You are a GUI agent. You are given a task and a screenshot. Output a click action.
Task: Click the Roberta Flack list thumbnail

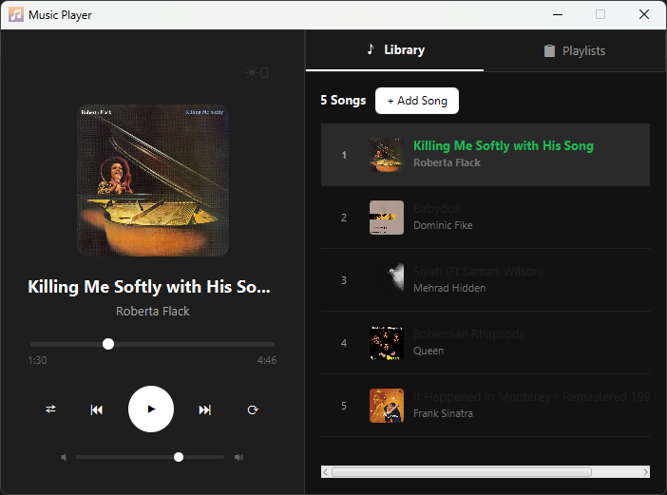[387, 155]
